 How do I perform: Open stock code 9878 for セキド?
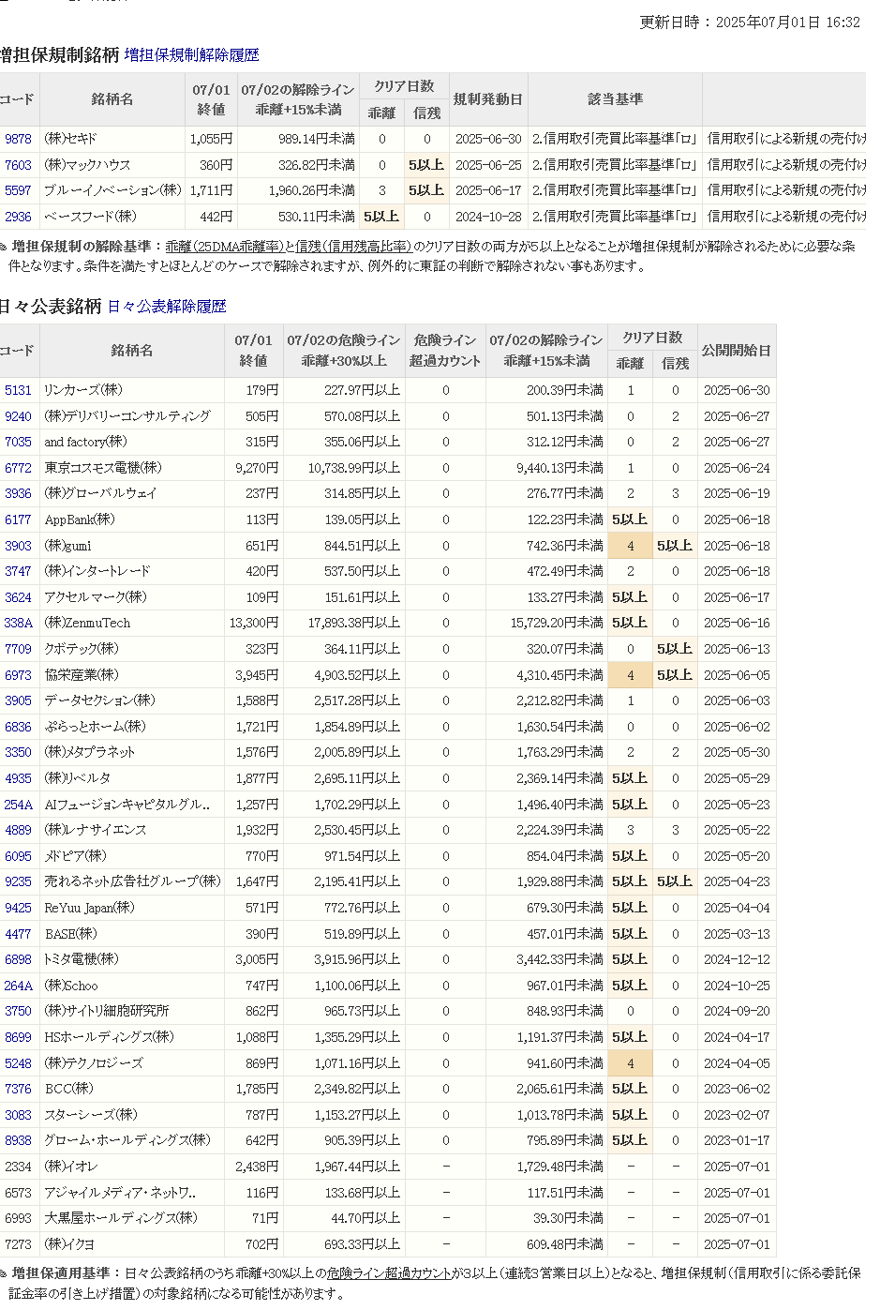(18, 139)
